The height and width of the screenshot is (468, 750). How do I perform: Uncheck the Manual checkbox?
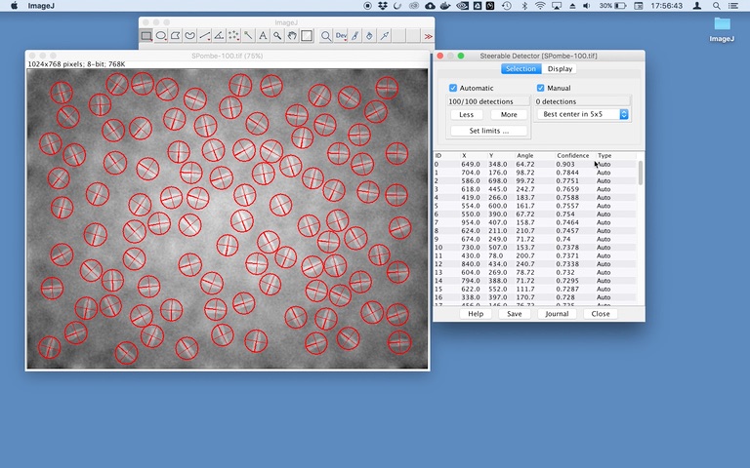(540, 88)
